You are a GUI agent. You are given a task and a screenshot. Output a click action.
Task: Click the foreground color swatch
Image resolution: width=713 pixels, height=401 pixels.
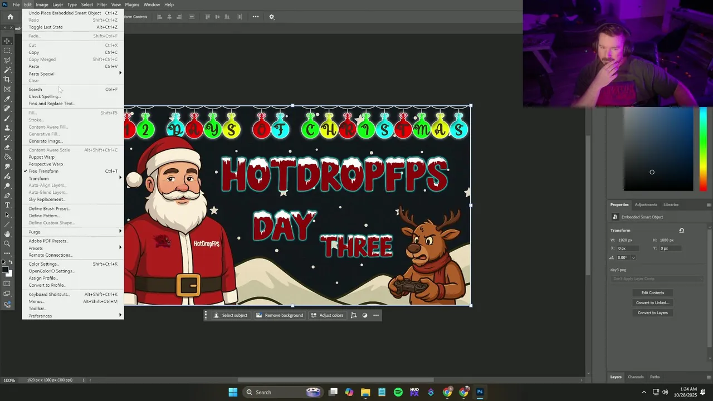coord(5,270)
